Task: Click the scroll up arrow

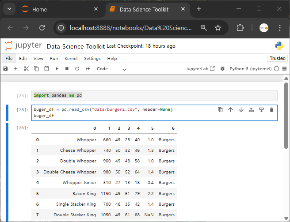Action: (x=286, y=78)
